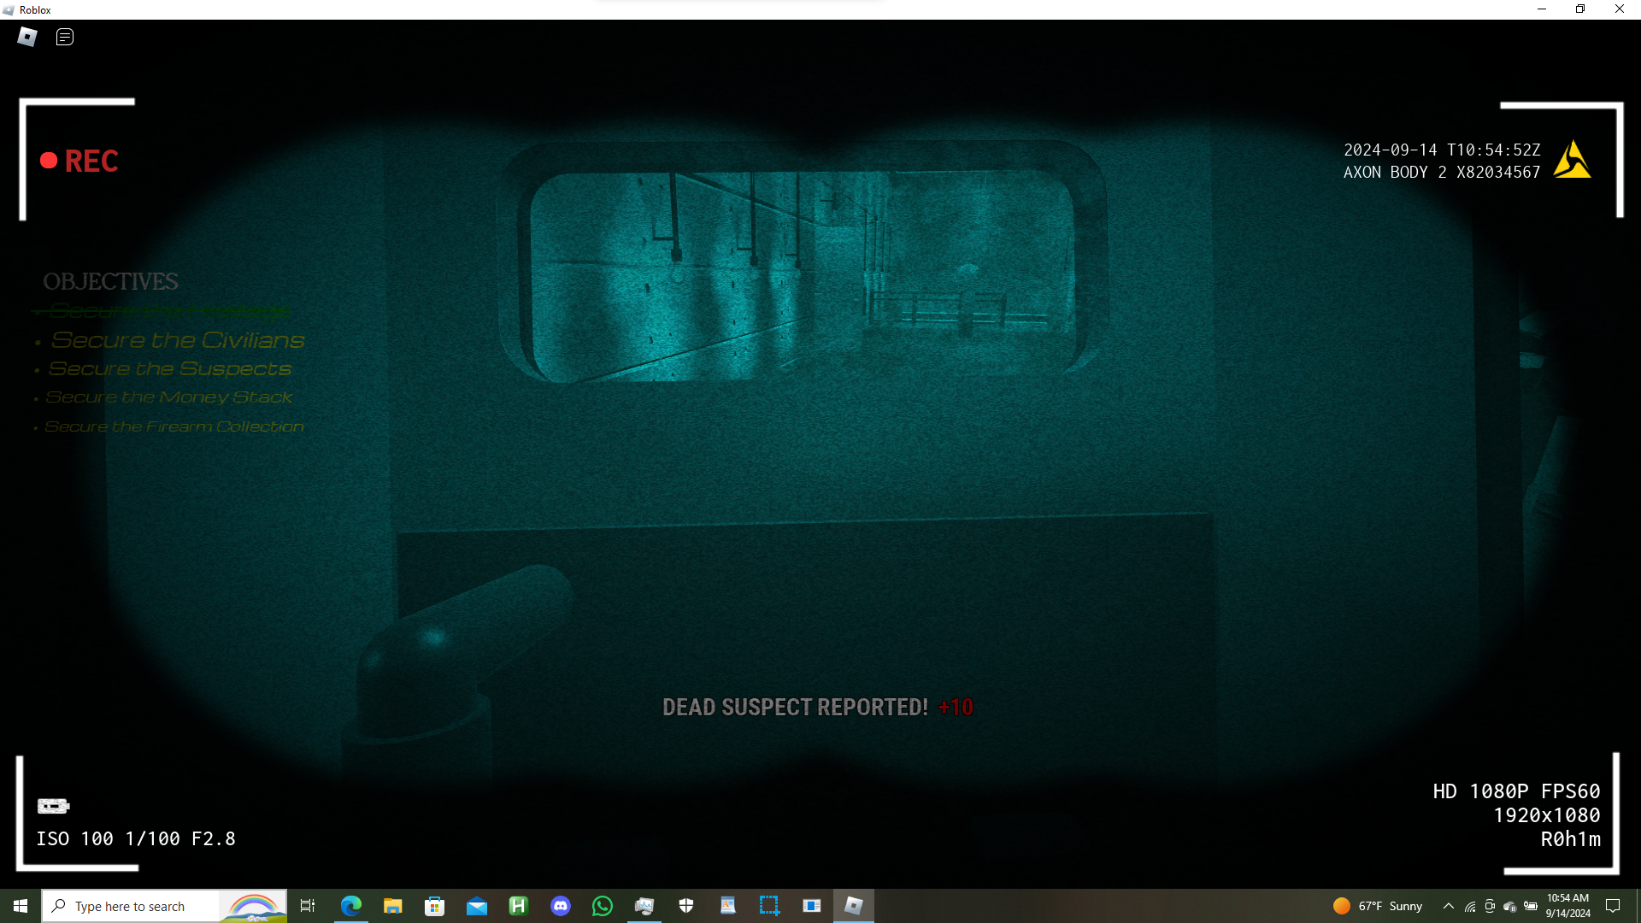Open the Snip & Sketch taskbar icon
This screenshot has height=923, width=1641.
coord(769,906)
